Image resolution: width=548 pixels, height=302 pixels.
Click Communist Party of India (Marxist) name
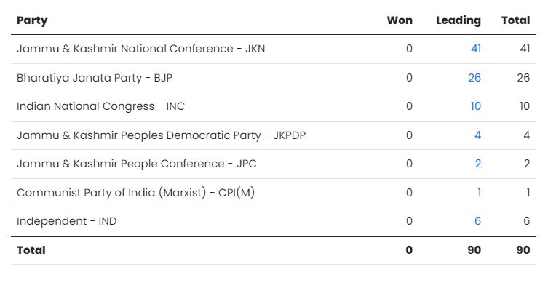click(x=135, y=193)
